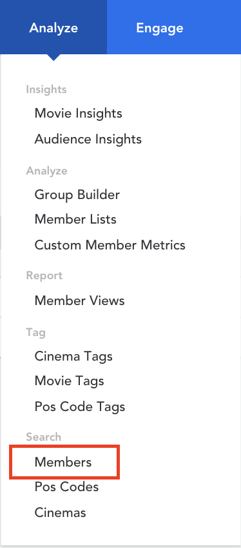Screen dimensions: 241x548
Task: Open Movie Tags
Action: (69, 381)
